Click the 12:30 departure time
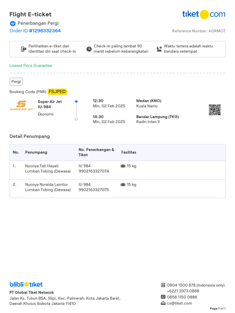Viewport: 235px width, 313px height. pos(98,101)
